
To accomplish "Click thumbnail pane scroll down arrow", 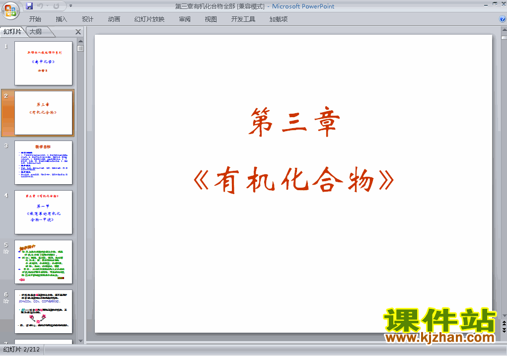I will point(80,341).
